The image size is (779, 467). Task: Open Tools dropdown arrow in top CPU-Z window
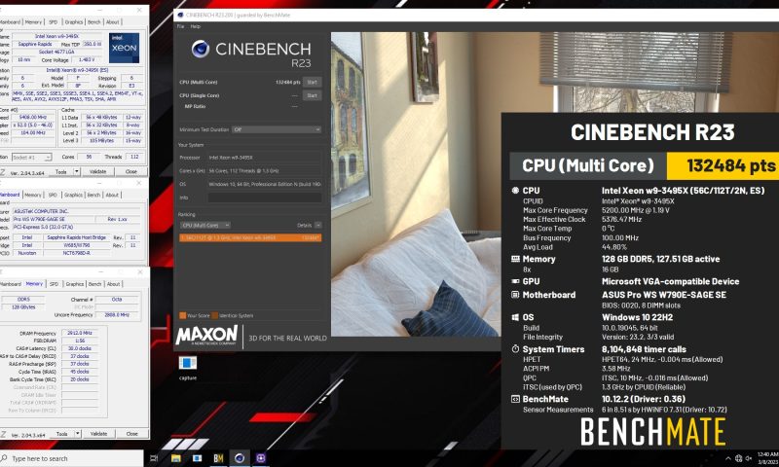coord(77,171)
